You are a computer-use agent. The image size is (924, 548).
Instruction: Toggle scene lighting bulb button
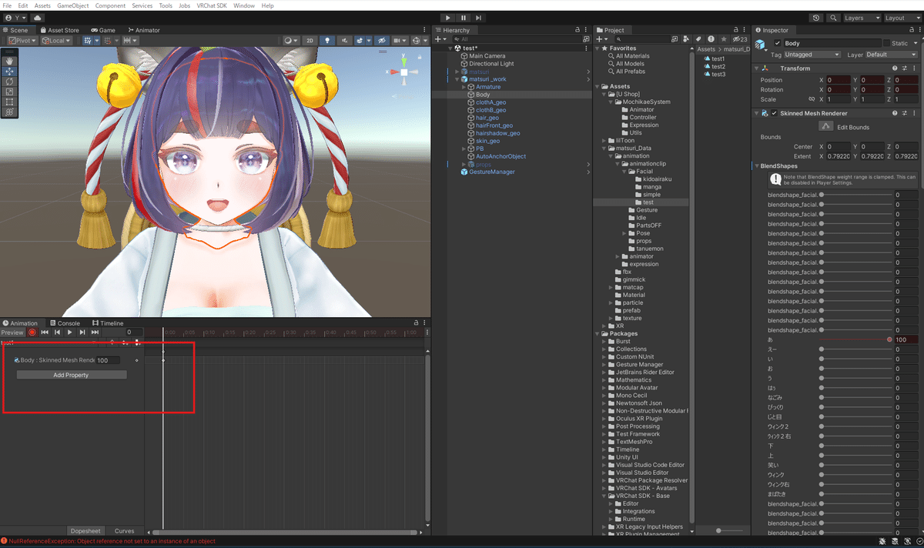pyautogui.click(x=327, y=41)
